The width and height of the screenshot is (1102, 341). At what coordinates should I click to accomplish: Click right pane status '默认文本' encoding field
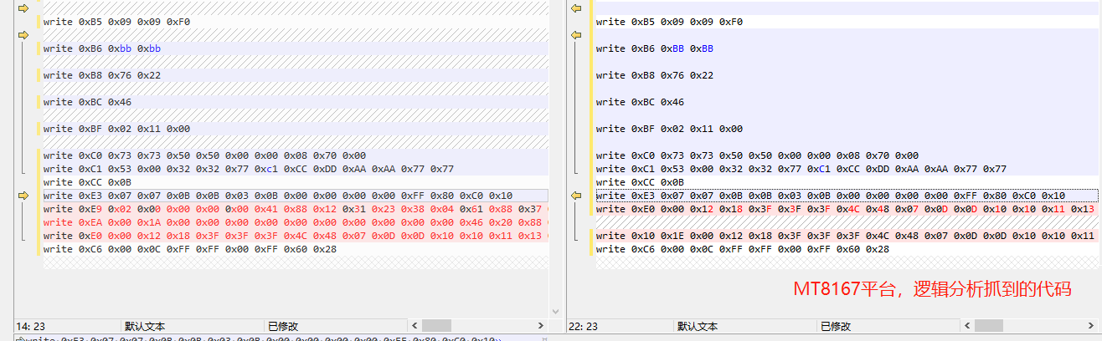pos(698,326)
